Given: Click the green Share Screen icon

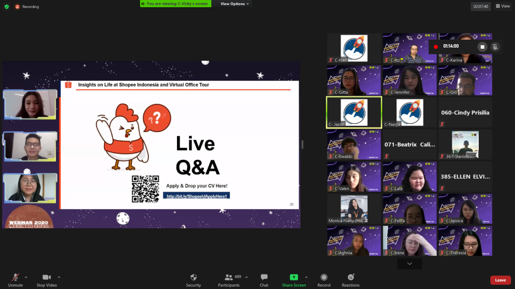Looking at the screenshot, I should point(294,277).
